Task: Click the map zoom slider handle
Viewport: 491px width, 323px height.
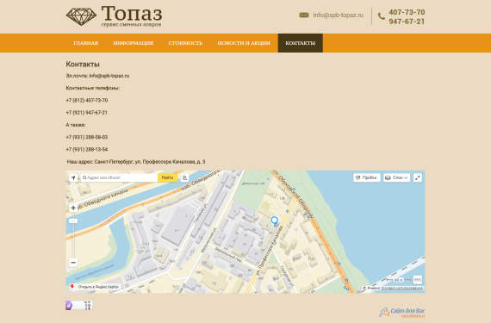Action: [x=73, y=221]
